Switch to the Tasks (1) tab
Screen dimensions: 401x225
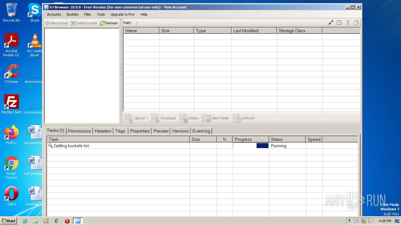click(55, 131)
